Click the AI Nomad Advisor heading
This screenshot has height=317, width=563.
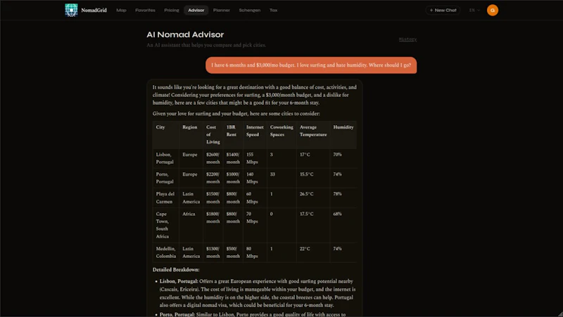click(185, 34)
